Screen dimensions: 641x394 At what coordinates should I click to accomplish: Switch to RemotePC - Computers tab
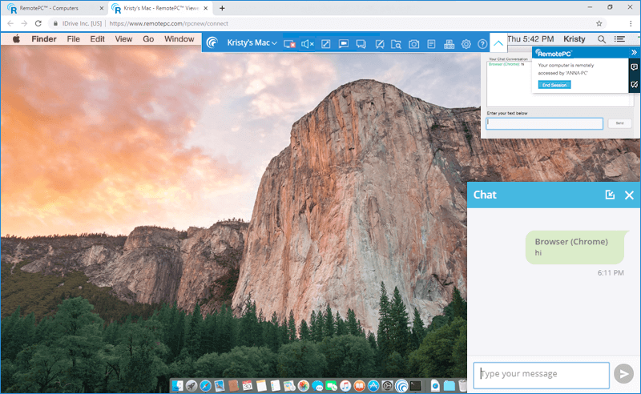pyautogui.click(x=52, y=8)
